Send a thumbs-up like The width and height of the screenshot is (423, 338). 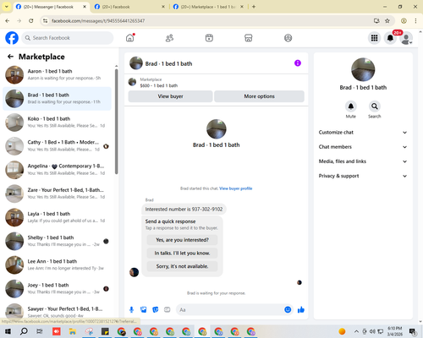(x=301, y=310)
